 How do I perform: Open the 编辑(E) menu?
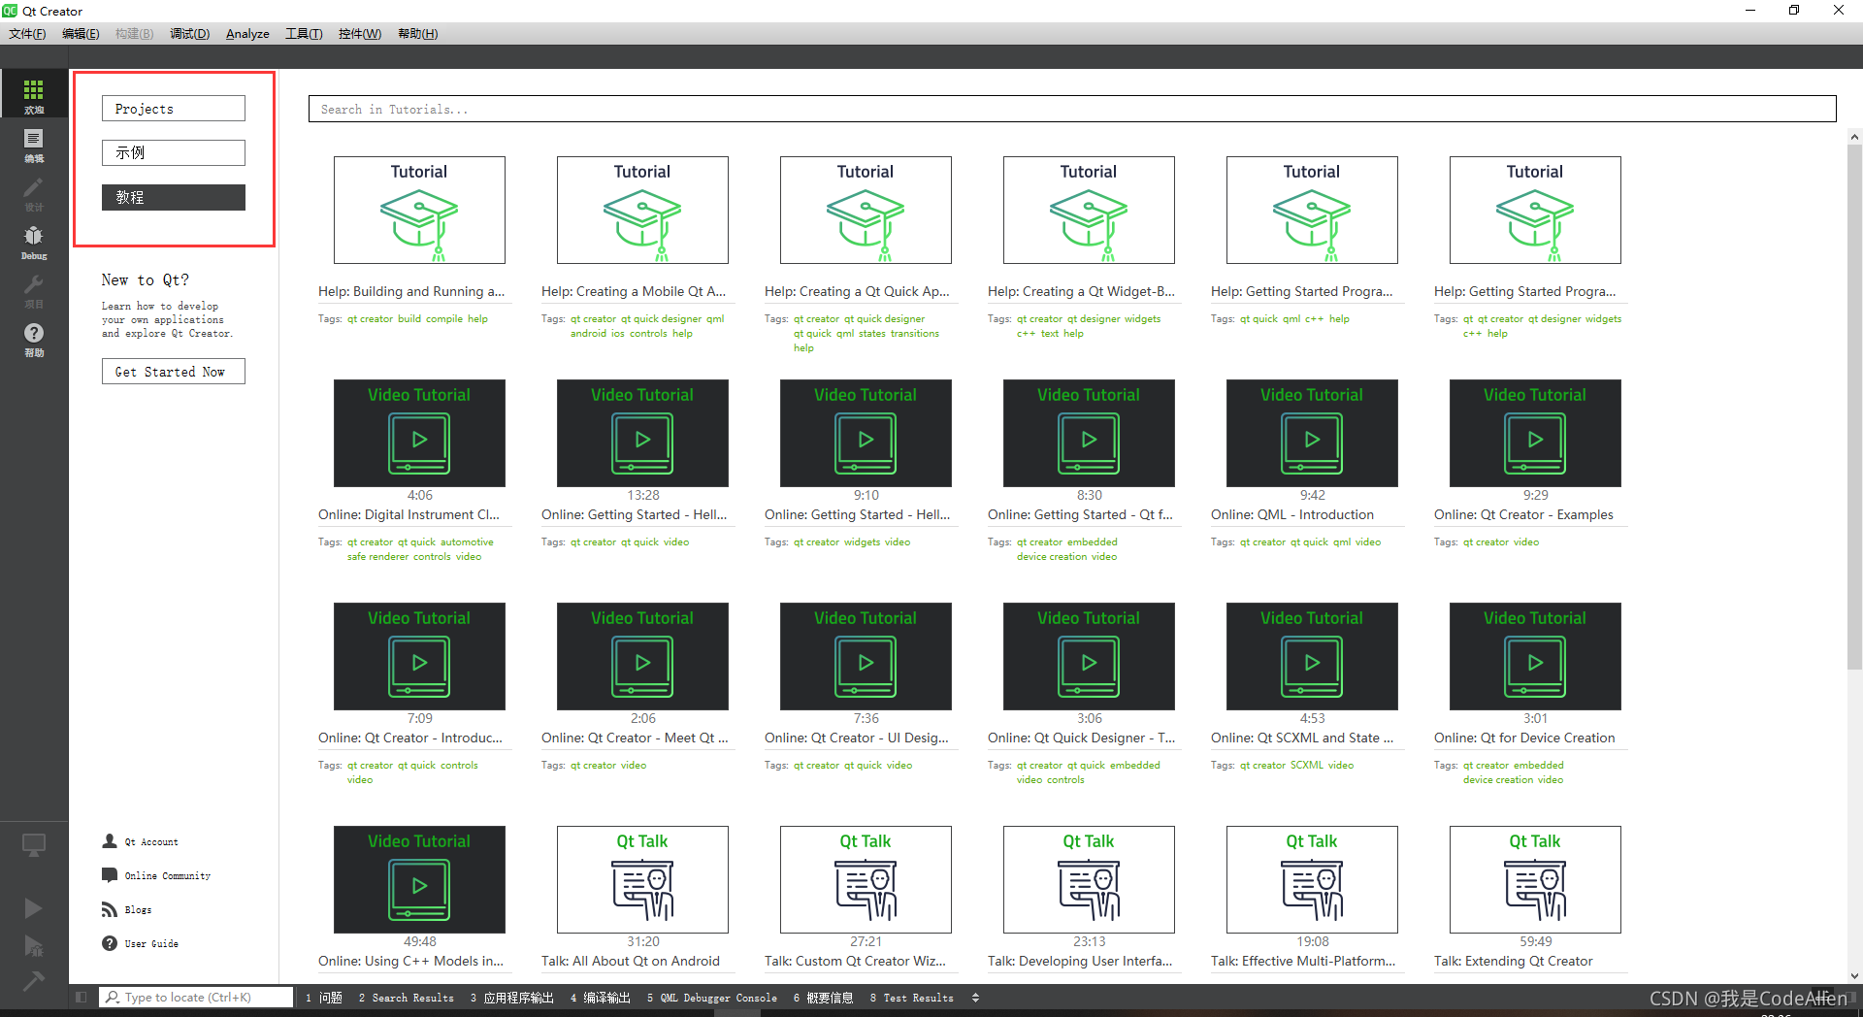(x=81, y=34)
